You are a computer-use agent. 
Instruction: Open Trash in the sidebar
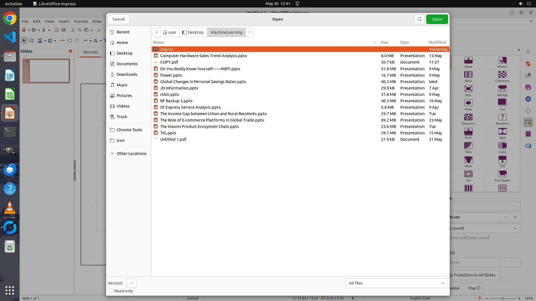click(x=122, y=117)
